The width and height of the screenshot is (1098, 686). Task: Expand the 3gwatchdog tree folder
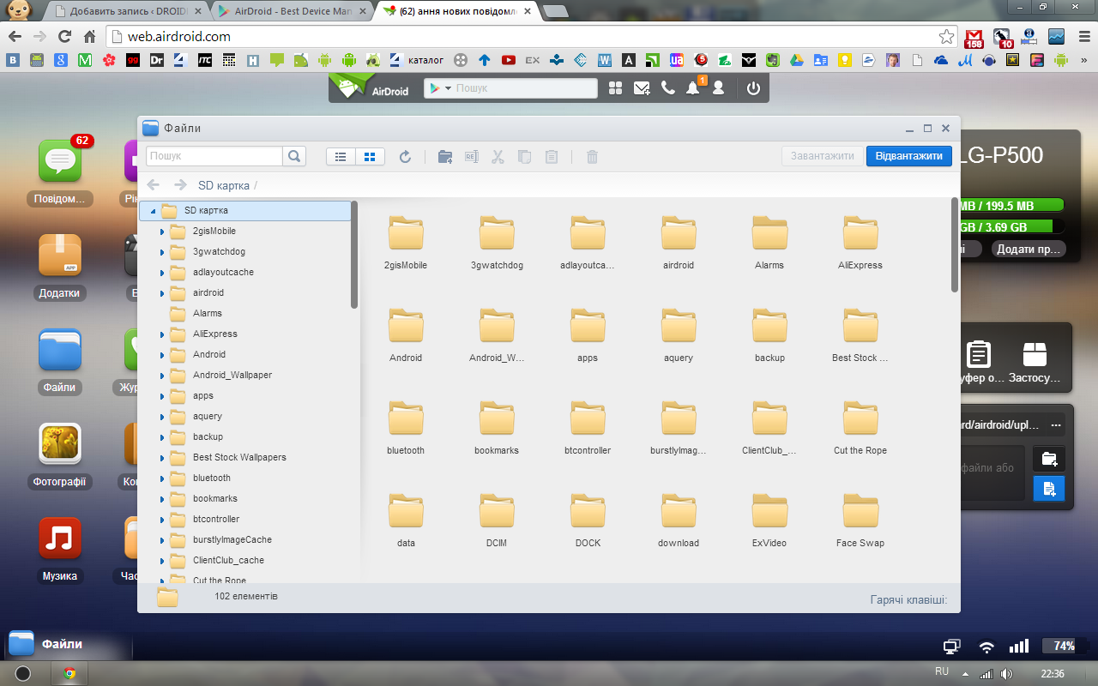point(162,252)
